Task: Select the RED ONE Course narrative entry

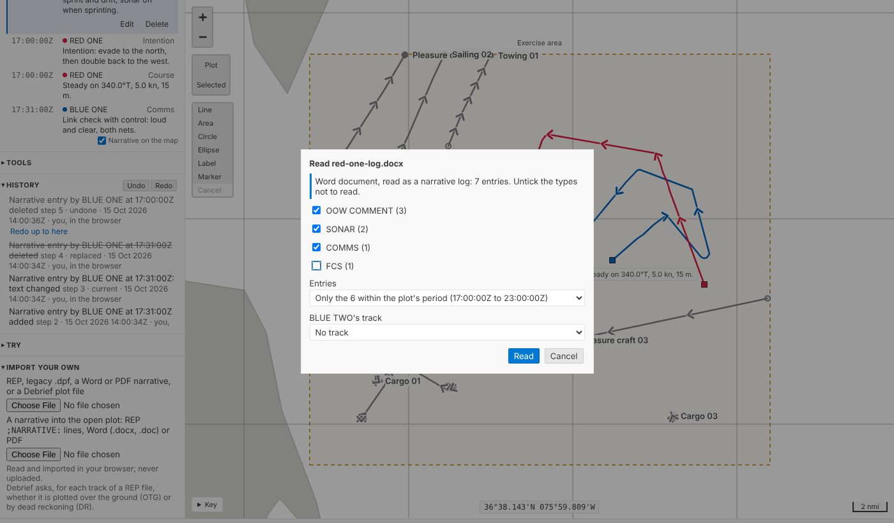Action: pos(93,85)
